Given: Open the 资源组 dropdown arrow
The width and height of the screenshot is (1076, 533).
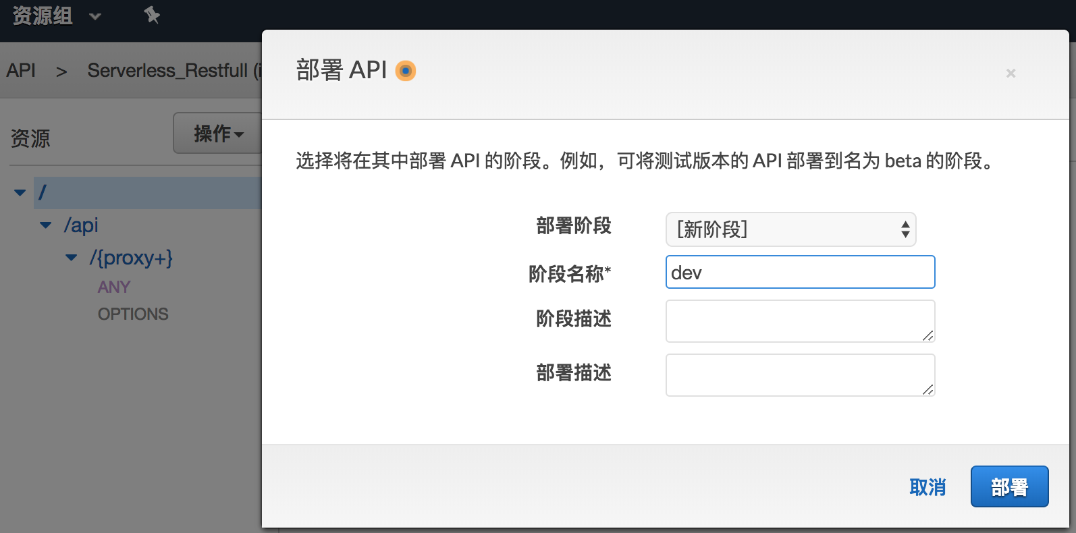Looking at the screenshot, I should 95,16.
